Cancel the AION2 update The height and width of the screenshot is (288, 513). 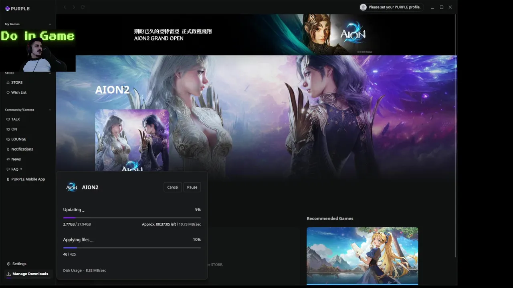[173, 187]
